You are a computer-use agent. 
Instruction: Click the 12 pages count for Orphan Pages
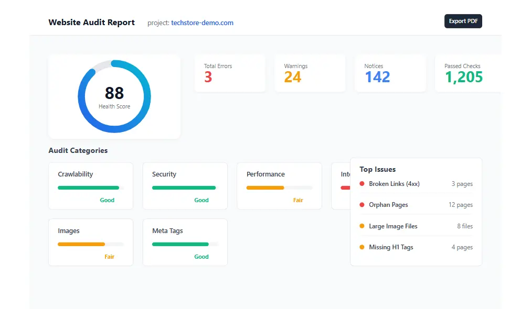461,205
